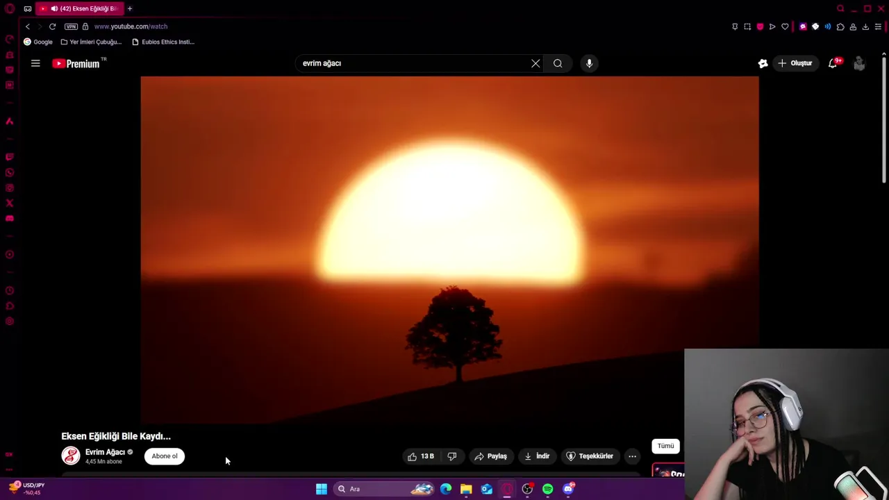Screen dimensions: 889x500
Task: Search tabs with the title-bar magnifier
Action: pos(840,8)
